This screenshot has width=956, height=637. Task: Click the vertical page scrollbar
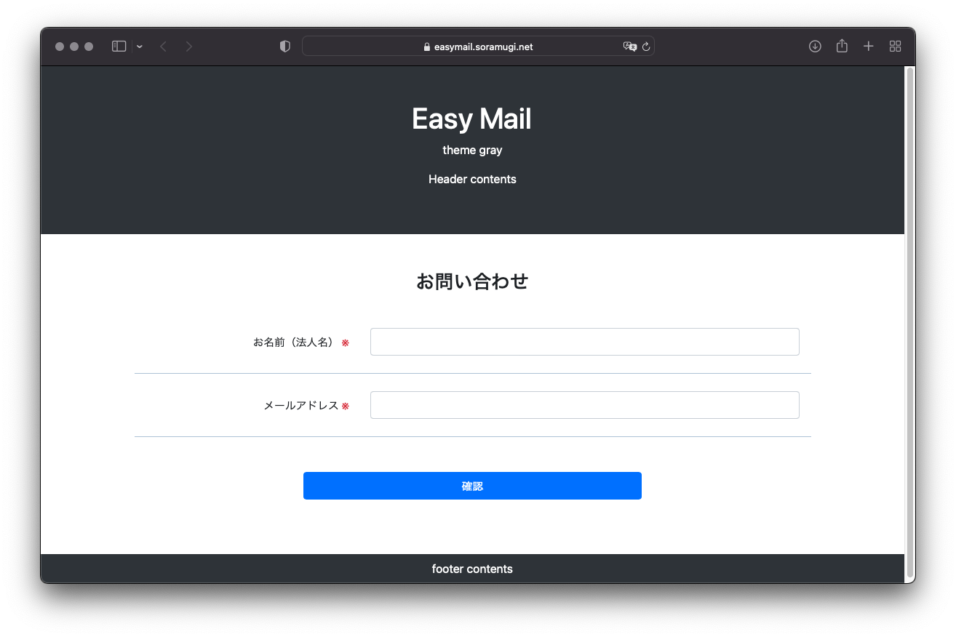coord(909,320)
